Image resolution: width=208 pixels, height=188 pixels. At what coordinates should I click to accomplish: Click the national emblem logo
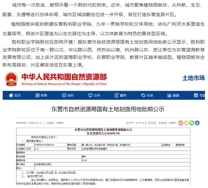(11, 79)
